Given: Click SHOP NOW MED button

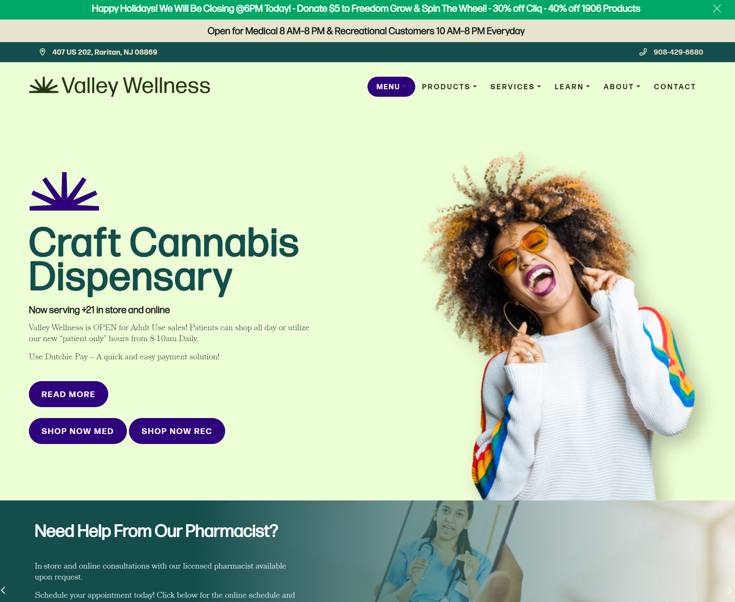Looking at the screenshot, I should coord(77,431).
